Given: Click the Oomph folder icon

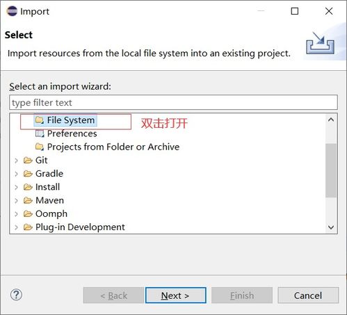Looking at the screenshot, I should pos(28,213).
